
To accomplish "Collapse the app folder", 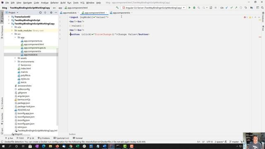I will [15, 37].
